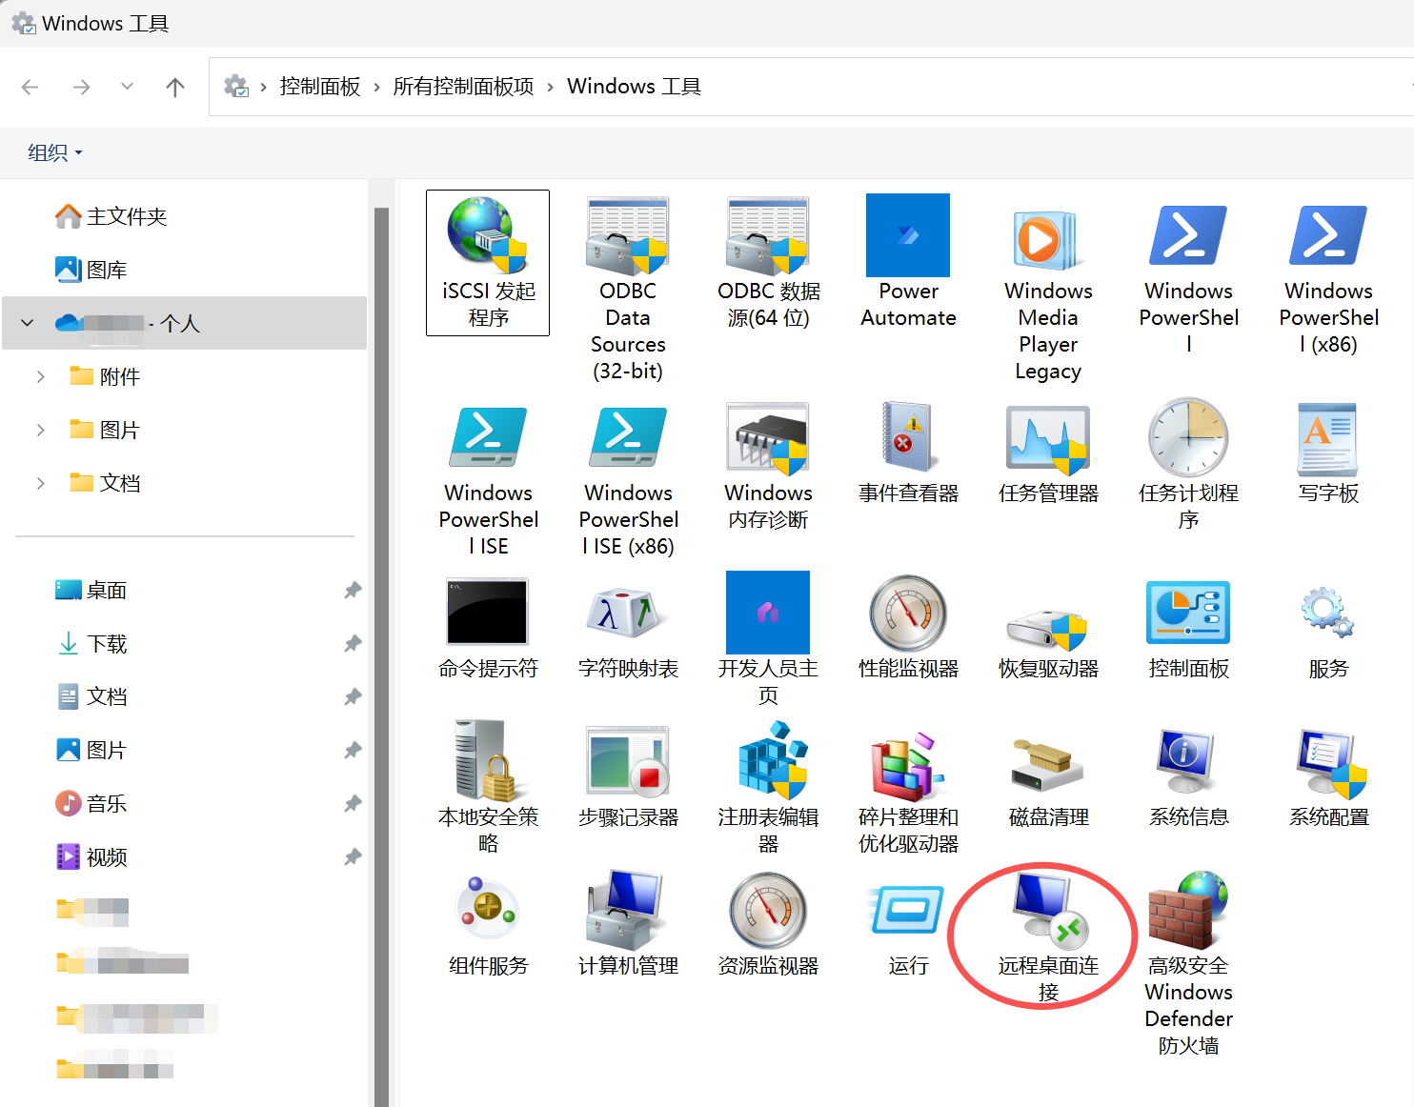Open 写字板 app
This screenshot has height=1107, width=1414.
click(1328, 453)
